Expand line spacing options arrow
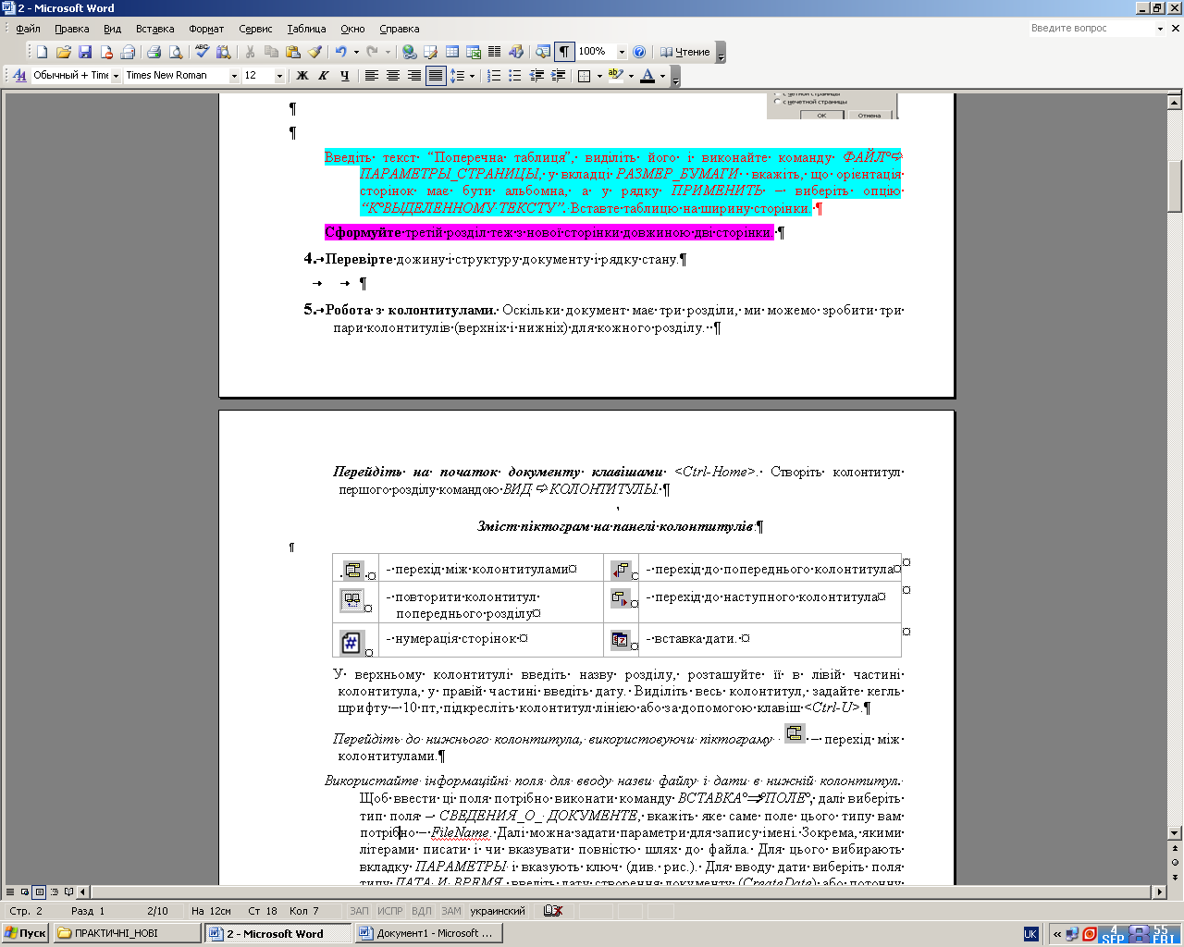The image size is (1184, 947). coord(472,75)
